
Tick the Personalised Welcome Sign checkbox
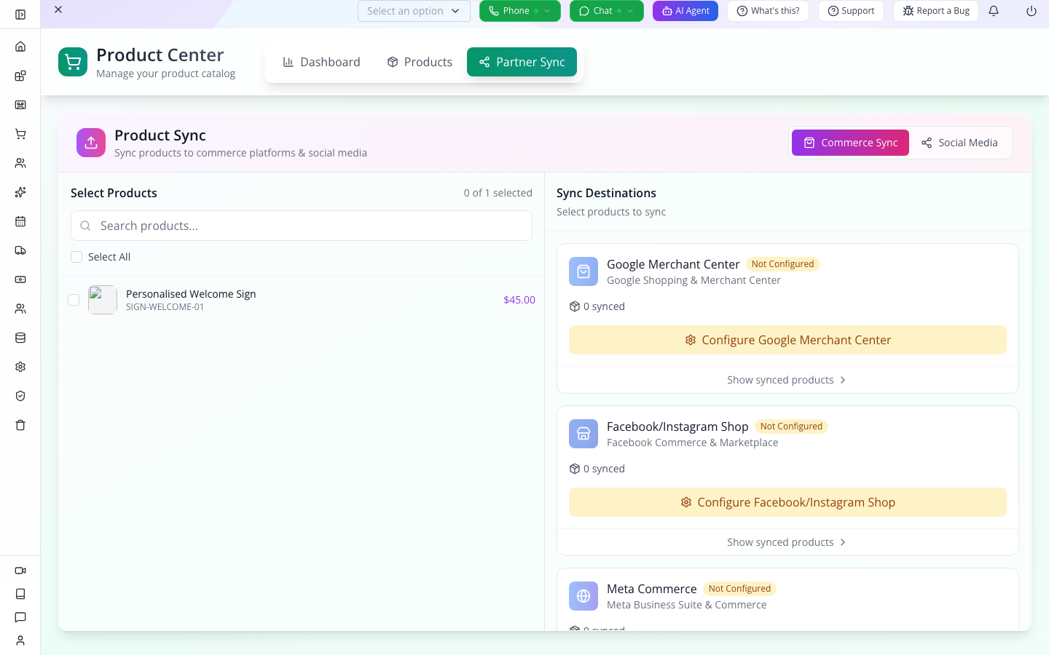click(x=74, y=300)
